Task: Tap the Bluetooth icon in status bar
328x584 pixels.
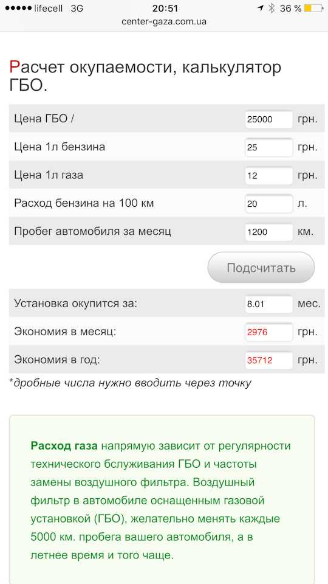Action: tap(272, 8)
